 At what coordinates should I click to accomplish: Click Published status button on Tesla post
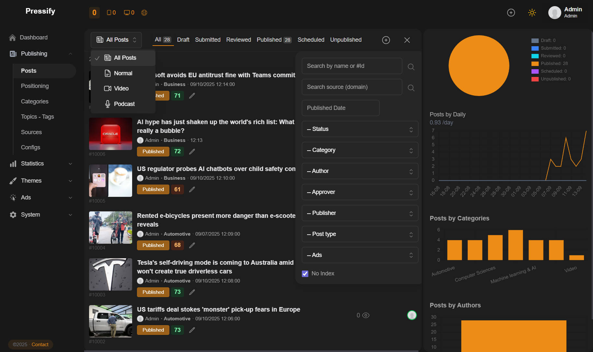(153, 292)
